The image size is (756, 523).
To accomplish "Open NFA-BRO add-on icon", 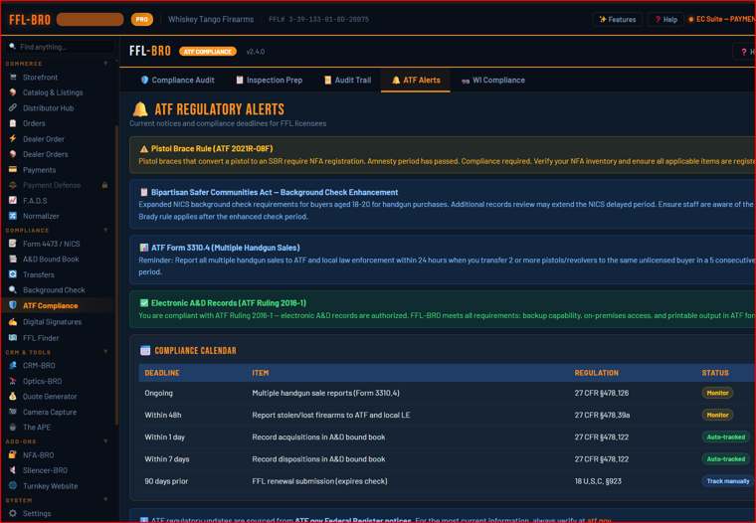I will coord(13,455).
